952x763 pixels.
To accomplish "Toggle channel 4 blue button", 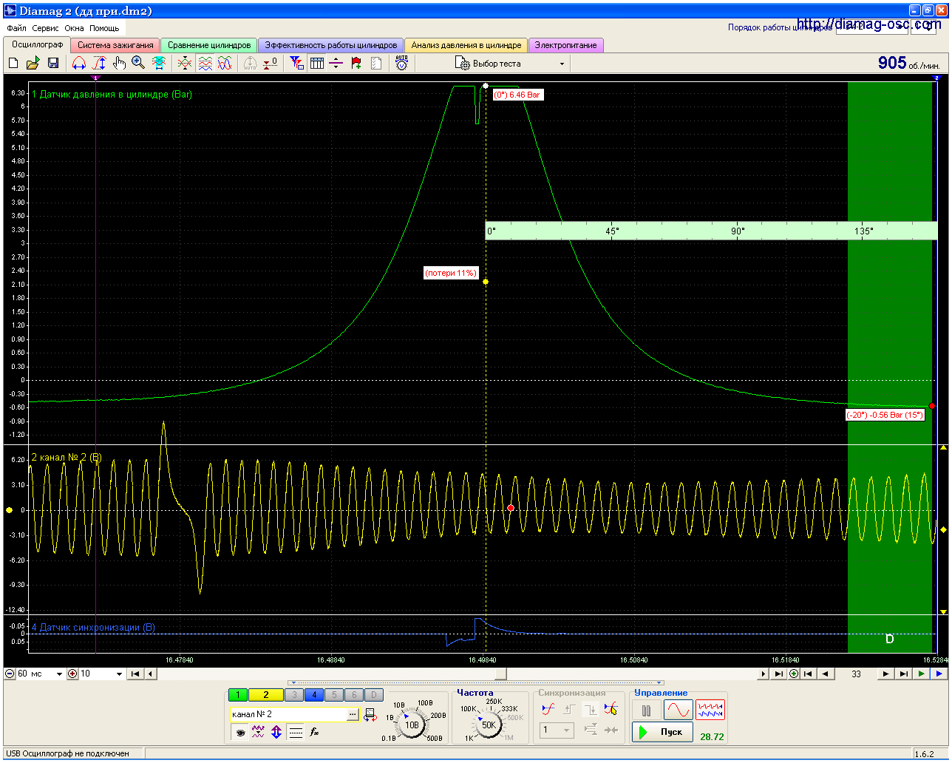I will (314, 695).
